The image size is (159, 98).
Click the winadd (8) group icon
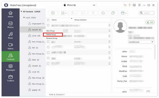point(29,29)
